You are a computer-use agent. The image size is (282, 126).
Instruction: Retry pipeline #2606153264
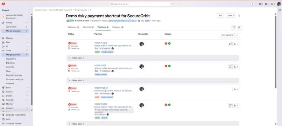[x=230, y=105]
